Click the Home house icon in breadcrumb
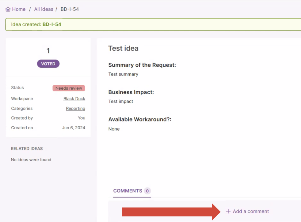The width and height of the screenshot is (301, 222). click(8, 9)
